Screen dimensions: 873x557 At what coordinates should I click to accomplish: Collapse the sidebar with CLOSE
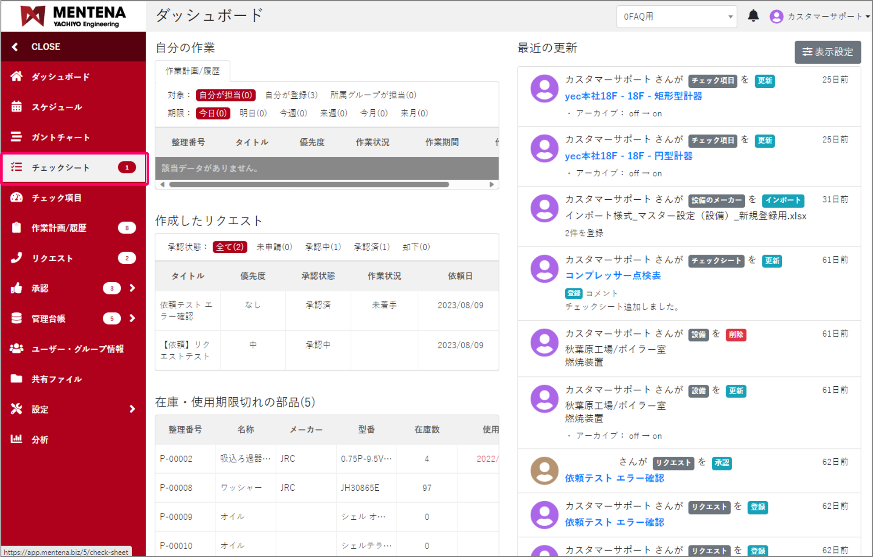click(45, 47)
